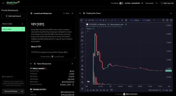Toggle lock all drawings padlock
The width and height of the screenshot is (176, 96).
pyautogui.click(x=82, y=73)
